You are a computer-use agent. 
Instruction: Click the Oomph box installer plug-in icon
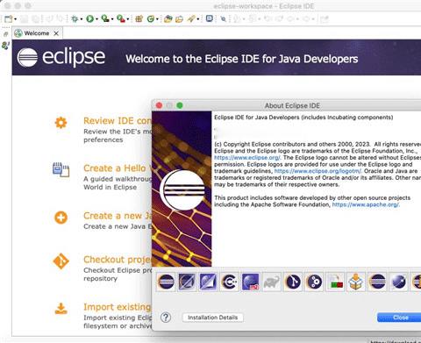point(356,282)
